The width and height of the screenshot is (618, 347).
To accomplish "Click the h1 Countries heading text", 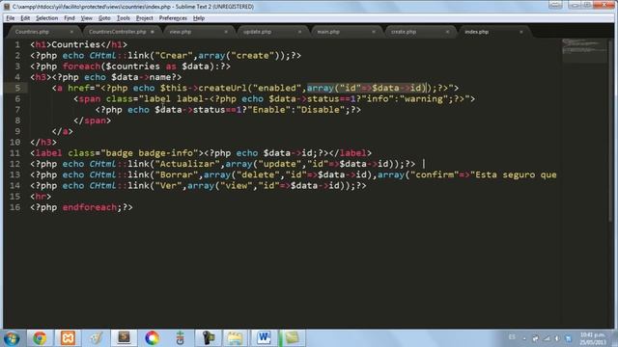I will tap(75, 45).
